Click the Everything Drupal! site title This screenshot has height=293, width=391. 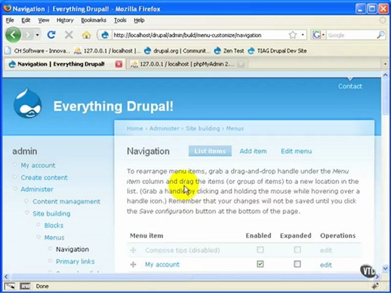pyautogui.click(x=113, y=106)
